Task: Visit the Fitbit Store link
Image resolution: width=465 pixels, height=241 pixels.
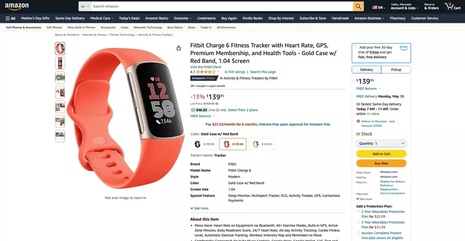Action: tap(206, 67)
